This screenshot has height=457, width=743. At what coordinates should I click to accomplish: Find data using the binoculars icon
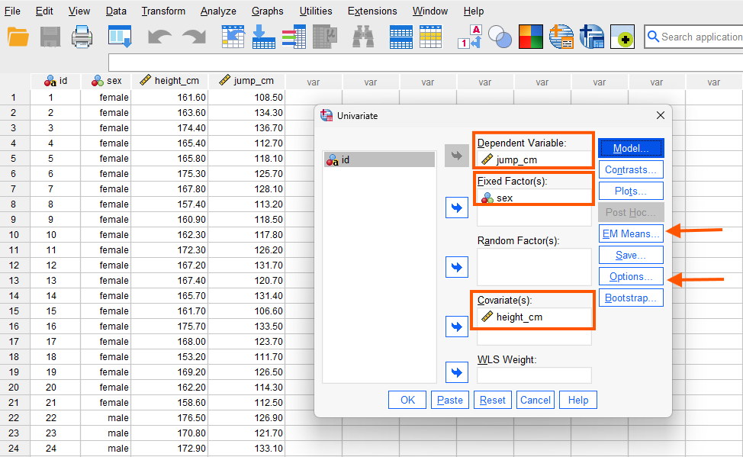pos(363,37)
